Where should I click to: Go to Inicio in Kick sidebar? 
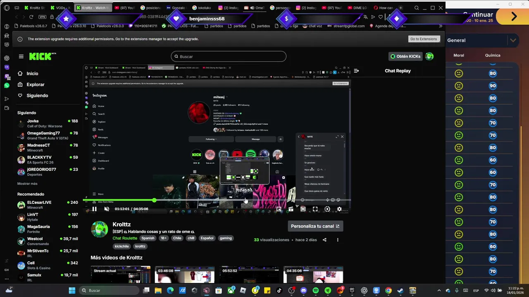32,73
